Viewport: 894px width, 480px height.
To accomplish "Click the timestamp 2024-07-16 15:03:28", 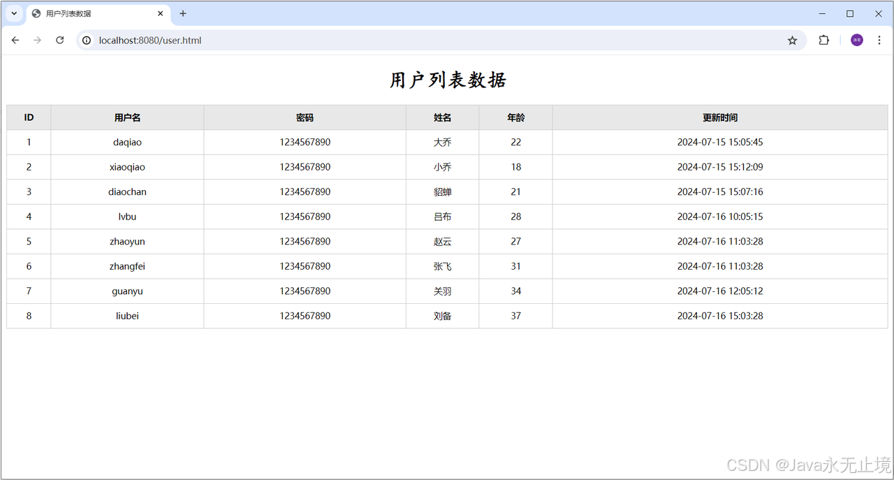I will click(x=720, y=316).
